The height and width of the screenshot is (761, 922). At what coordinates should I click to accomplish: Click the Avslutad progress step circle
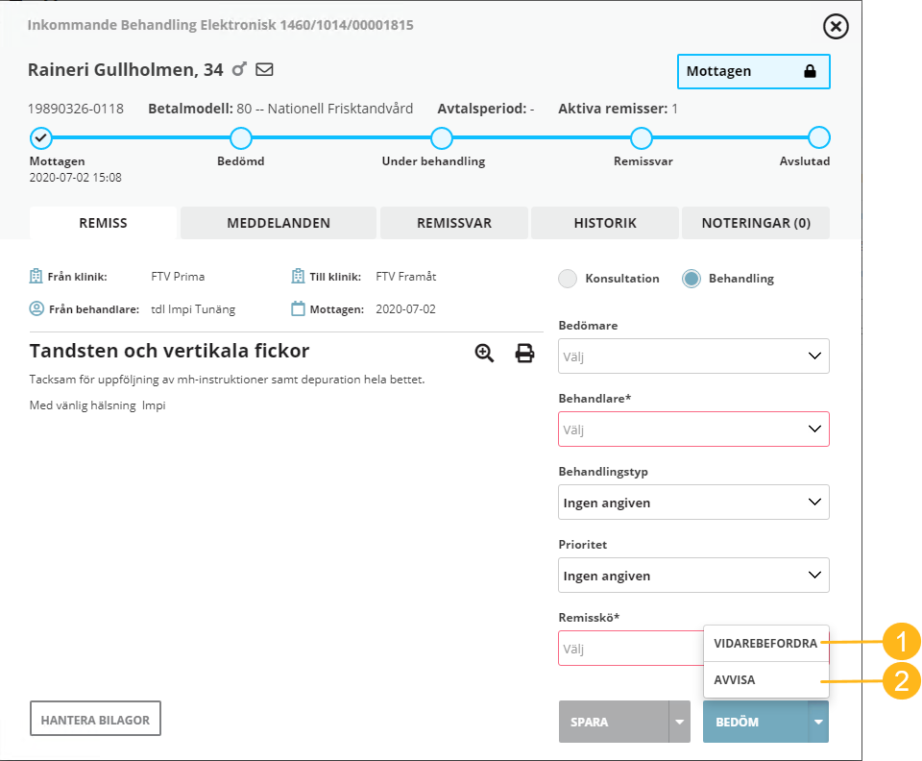tap(818, 138)
